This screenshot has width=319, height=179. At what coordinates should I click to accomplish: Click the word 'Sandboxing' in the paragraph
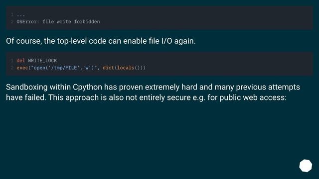tap(27, 88)
